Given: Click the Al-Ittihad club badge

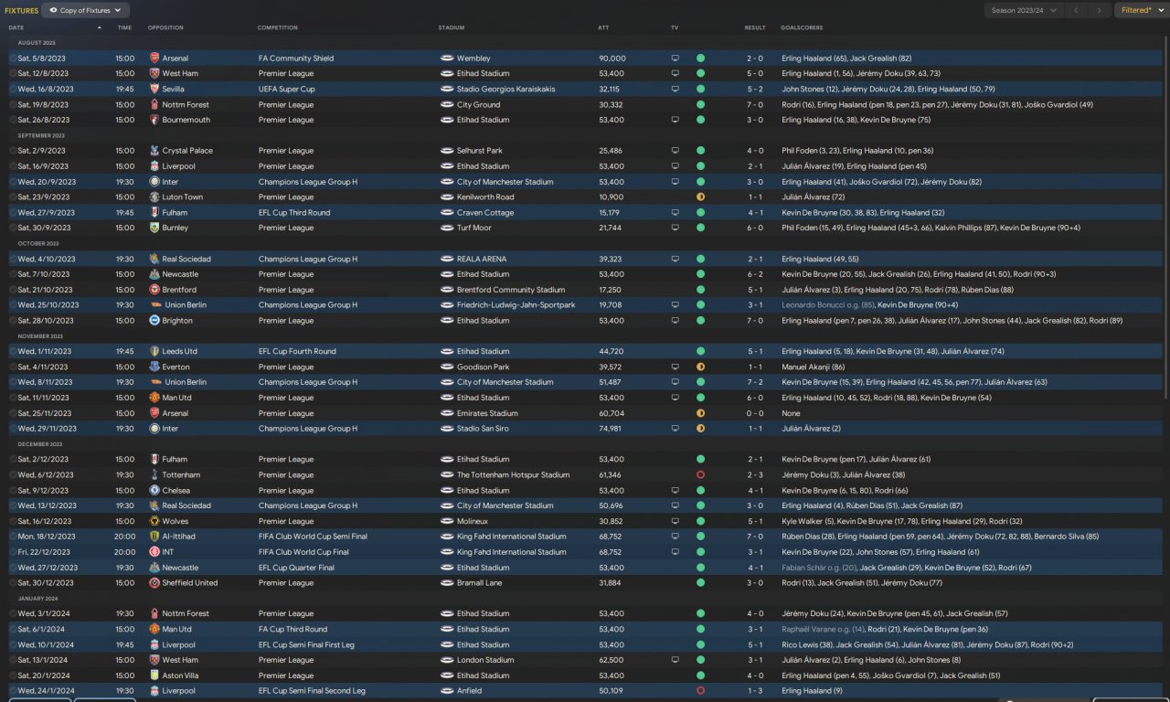Looking at the screenshot, I should 154,537.
